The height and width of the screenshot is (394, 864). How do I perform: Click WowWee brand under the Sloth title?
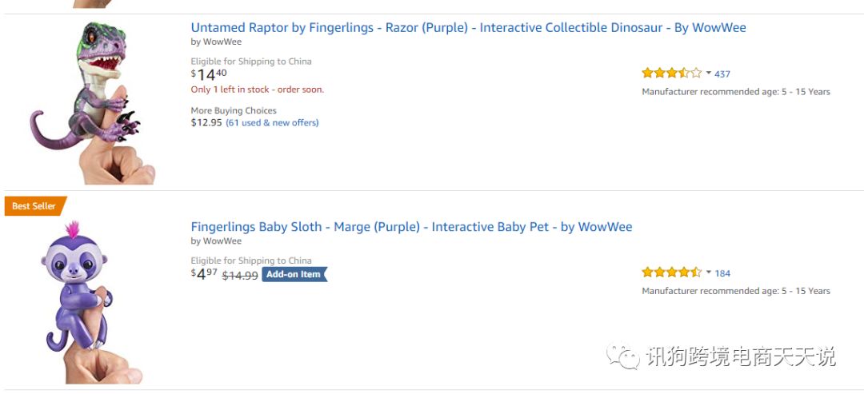pyautogui.click(x=222, y=241)
